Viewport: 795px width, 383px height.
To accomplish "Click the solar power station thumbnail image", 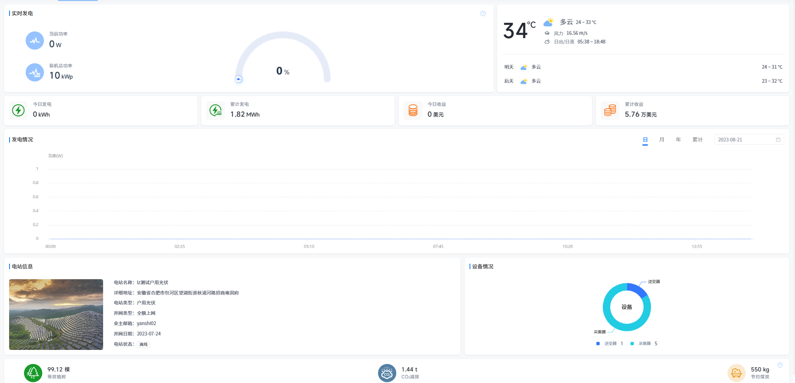I will (56, 314).
